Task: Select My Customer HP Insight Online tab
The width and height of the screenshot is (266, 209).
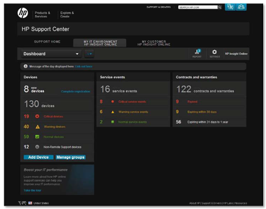Action: coord(154,43)
